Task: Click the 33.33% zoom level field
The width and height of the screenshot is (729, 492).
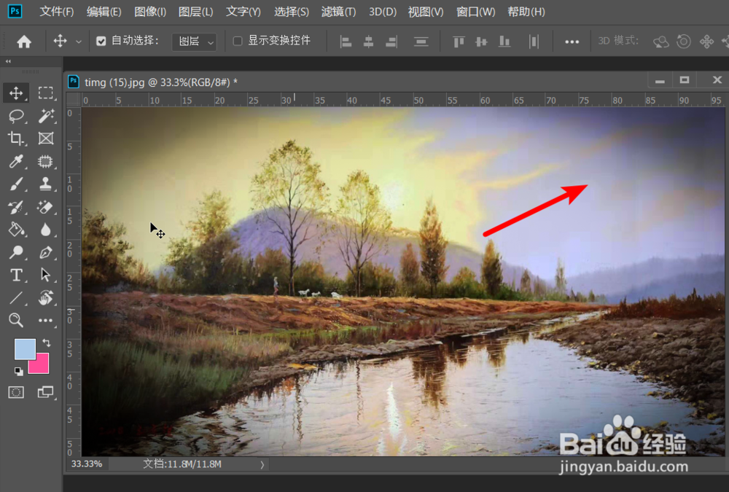Action: [87, 464]
